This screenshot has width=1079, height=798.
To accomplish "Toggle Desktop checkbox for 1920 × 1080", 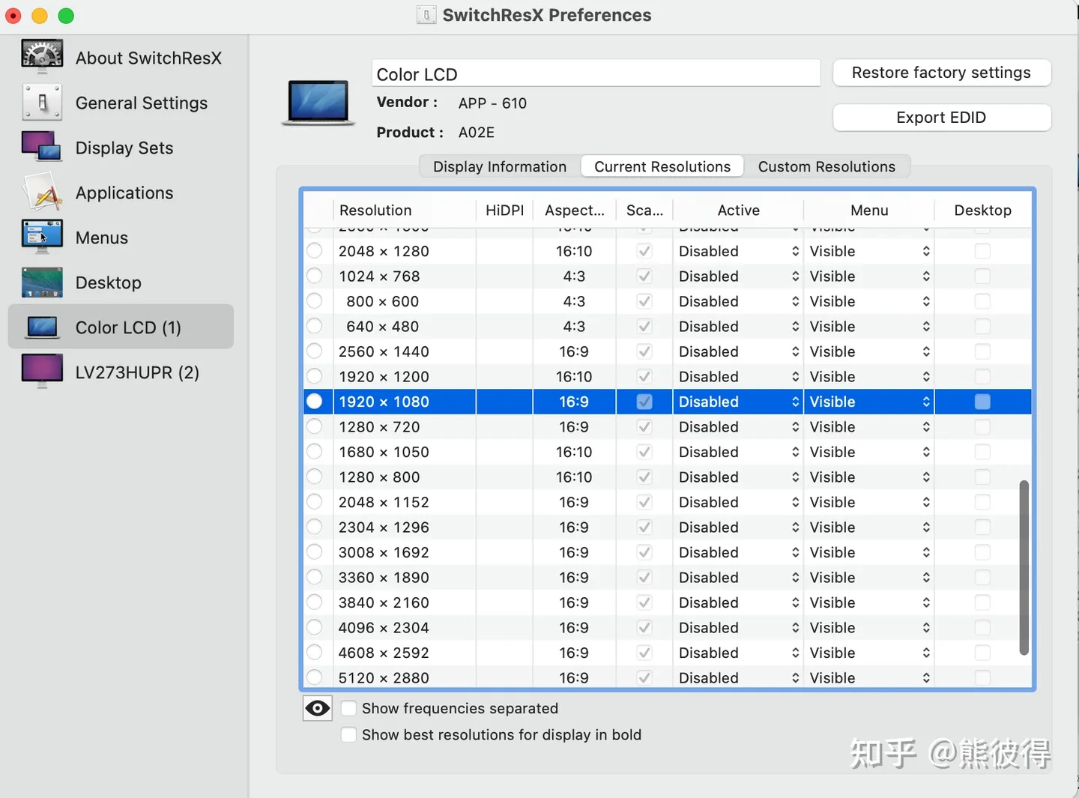I will click(982, 402).
